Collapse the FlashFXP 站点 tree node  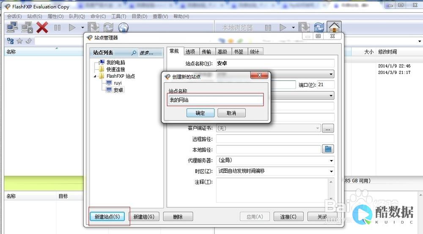tap(95, 76)
